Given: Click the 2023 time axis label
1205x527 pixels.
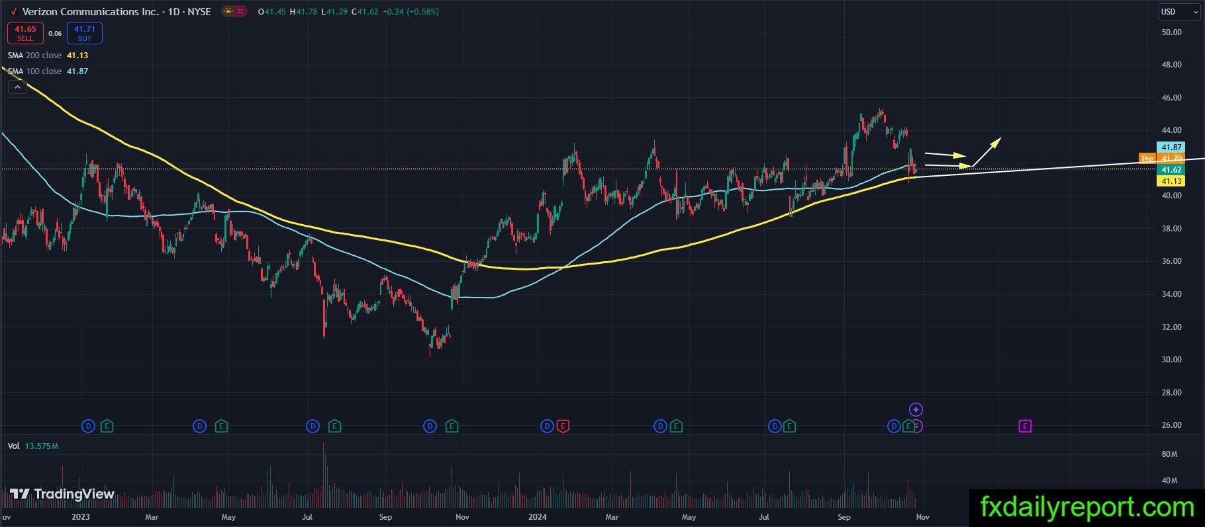Looking at the screenshot, I should click(x=81, y=517).
